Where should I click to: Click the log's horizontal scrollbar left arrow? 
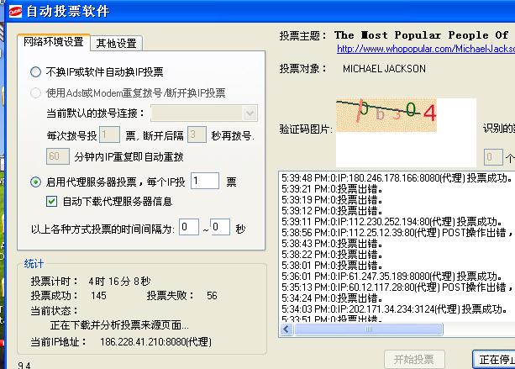[x=286, y=329]
